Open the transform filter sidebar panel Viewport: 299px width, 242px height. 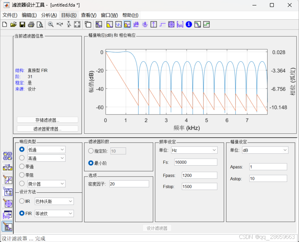pos(8,168)
